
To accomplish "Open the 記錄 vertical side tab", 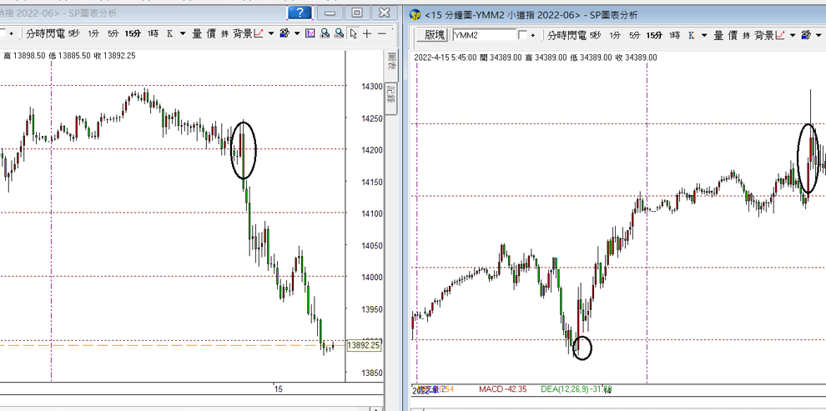I will tap(389, 98).
